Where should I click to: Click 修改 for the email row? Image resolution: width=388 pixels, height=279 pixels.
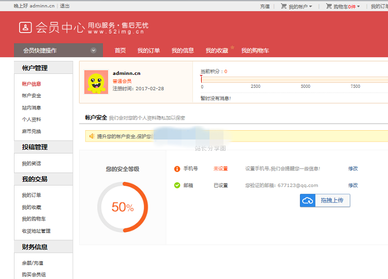click(353, 185)
